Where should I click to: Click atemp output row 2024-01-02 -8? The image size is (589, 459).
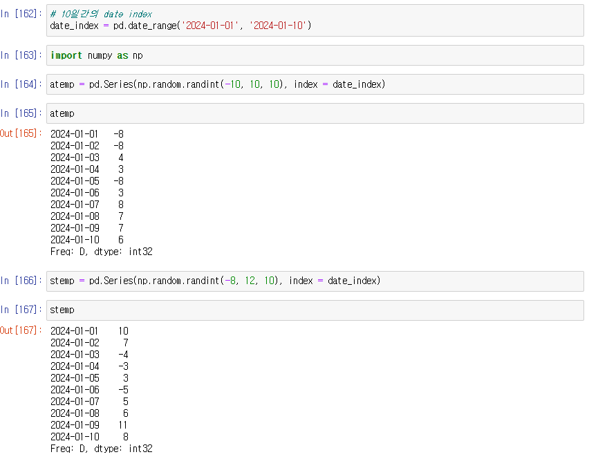(x=87, y=146)
